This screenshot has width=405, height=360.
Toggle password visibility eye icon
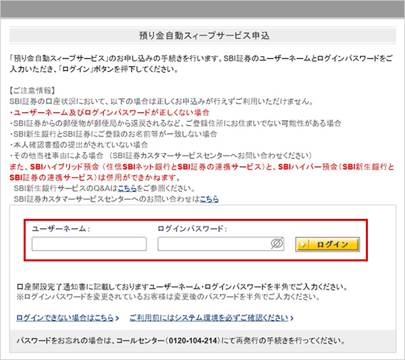(277, 243)
